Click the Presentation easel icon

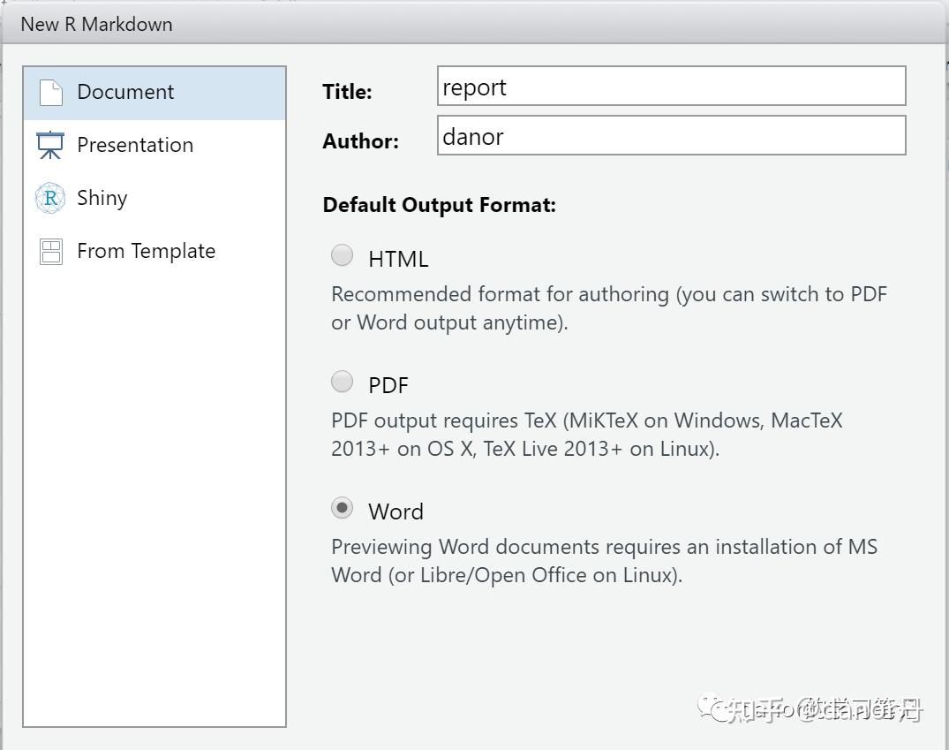tap(50, 146)
